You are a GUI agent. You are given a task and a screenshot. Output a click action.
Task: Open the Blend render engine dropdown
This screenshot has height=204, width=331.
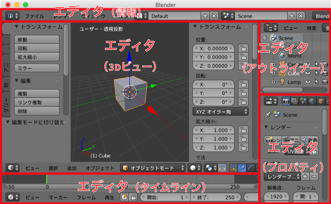coord(321,16)
